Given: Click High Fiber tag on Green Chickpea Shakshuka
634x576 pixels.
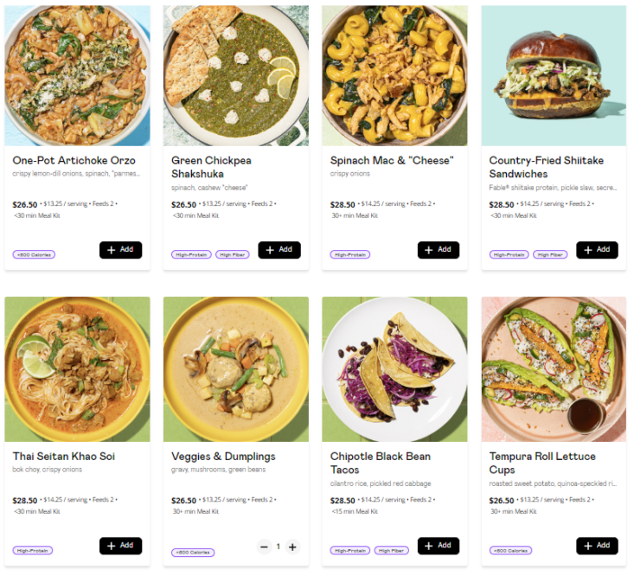Looking at the screenshot, I should pyautogui.click(x=232, y=255).
